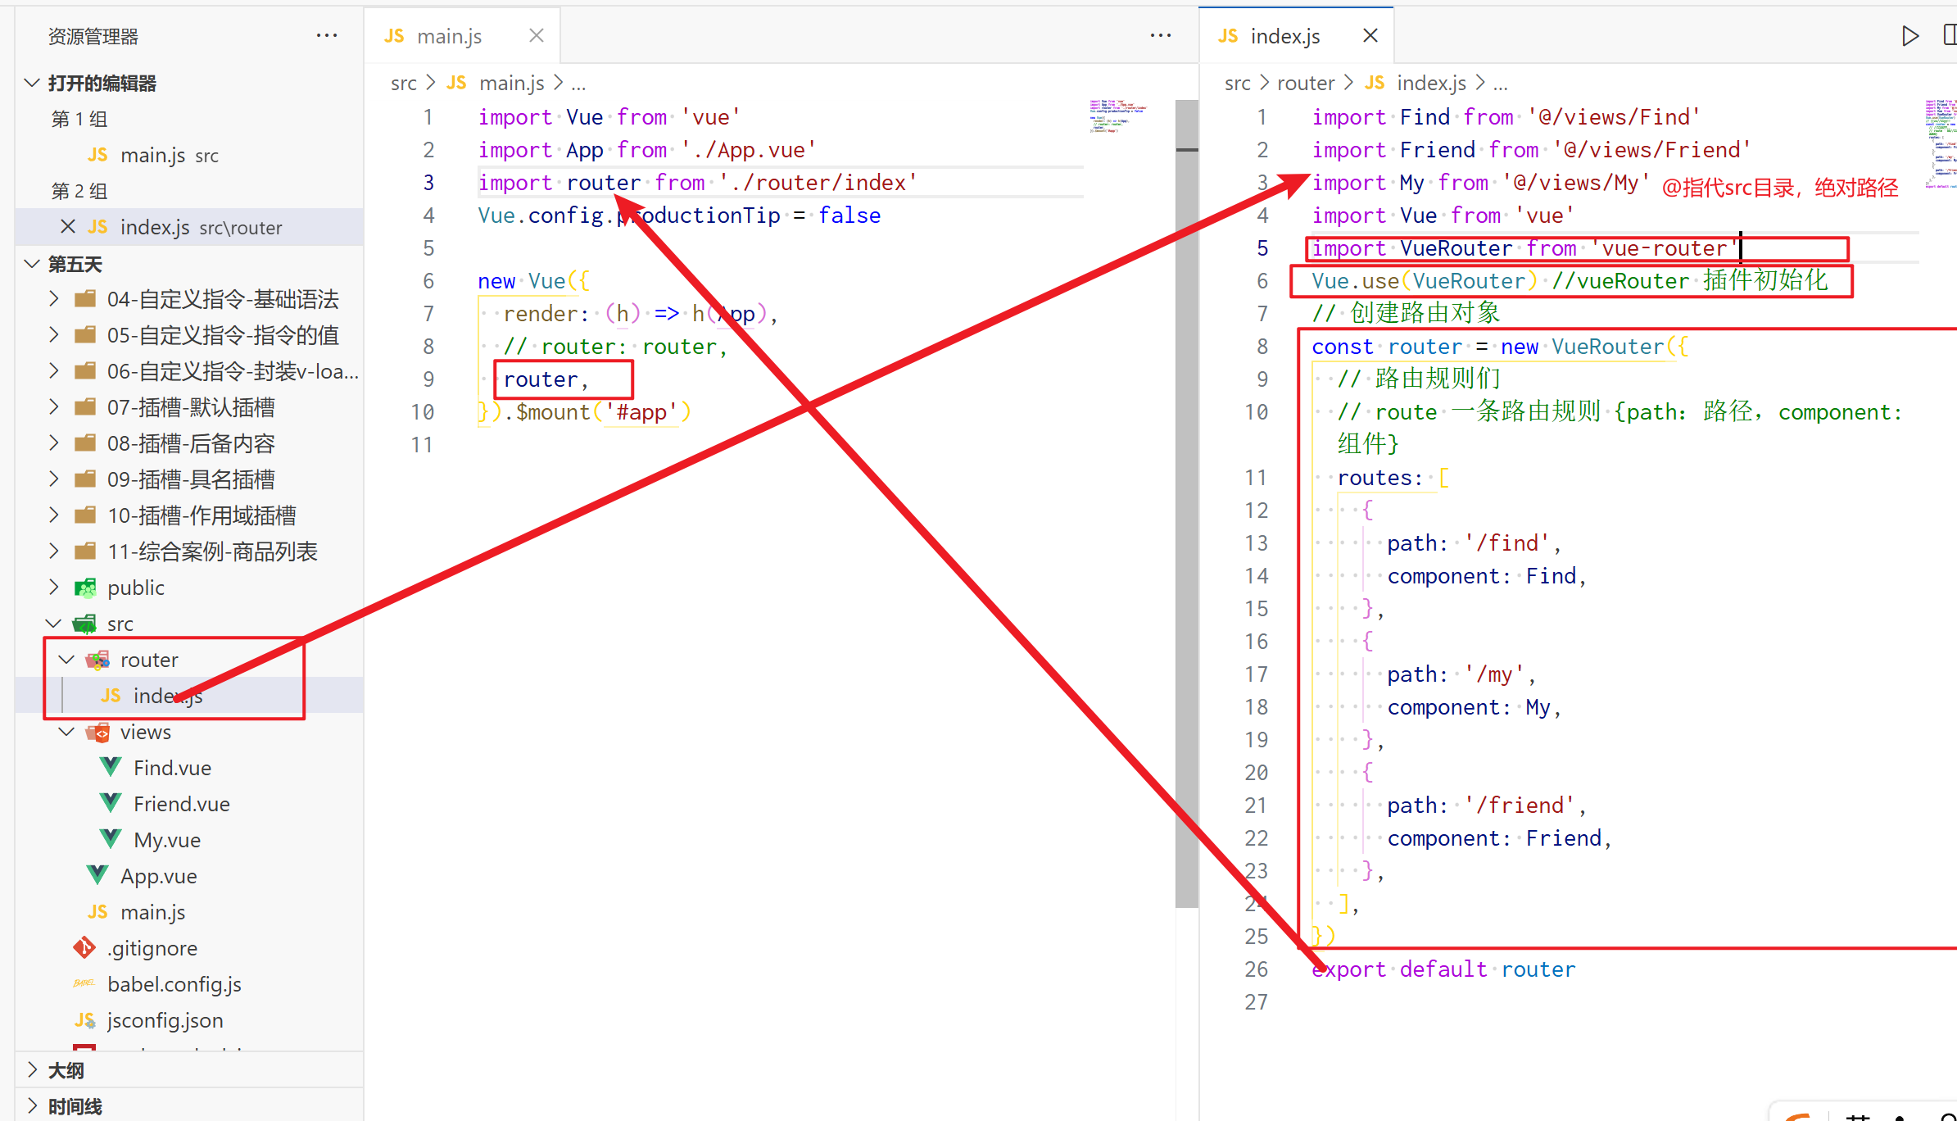Close the main.js editor tab
Image resolution: width=1957 pixels, height=1121 pixels.
click(x=537, y=36)
